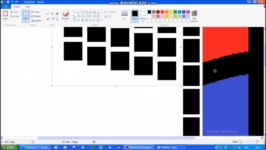This screenshot has width=266, height=150.
Task: Switch to Bandicam taskbar window
Action: tap(139, 147)
